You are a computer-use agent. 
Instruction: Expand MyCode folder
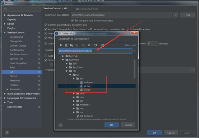63,56
